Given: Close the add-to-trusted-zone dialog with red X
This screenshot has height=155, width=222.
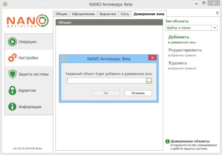Looking at the screenshot, I should pyautogui.click(x=152, y=58).
